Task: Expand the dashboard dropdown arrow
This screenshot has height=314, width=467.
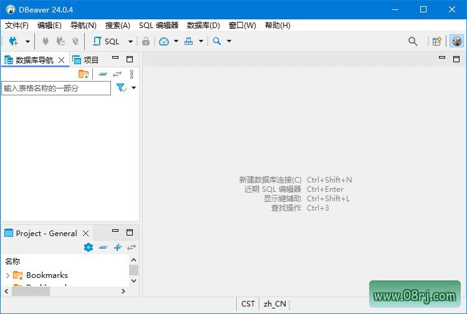Action: (x=176, y=41)
